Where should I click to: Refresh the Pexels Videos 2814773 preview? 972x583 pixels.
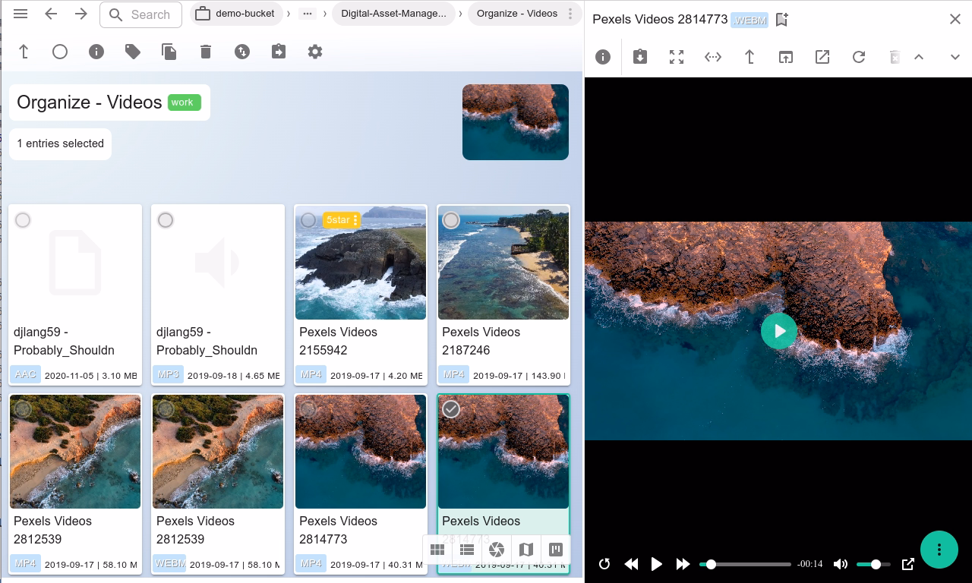point(858,57)
